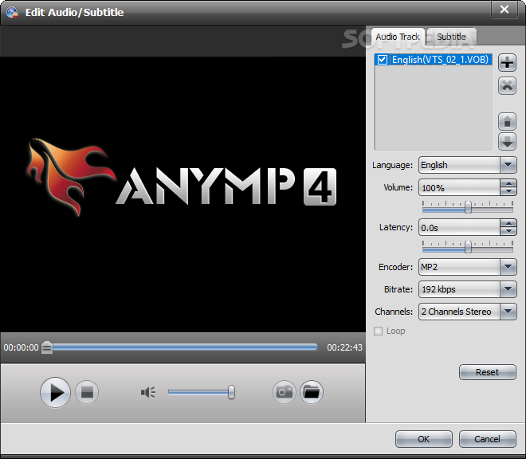Move the audio track up
The width and height of the screenshot is (526, 459).
click(x=507, y=121)
